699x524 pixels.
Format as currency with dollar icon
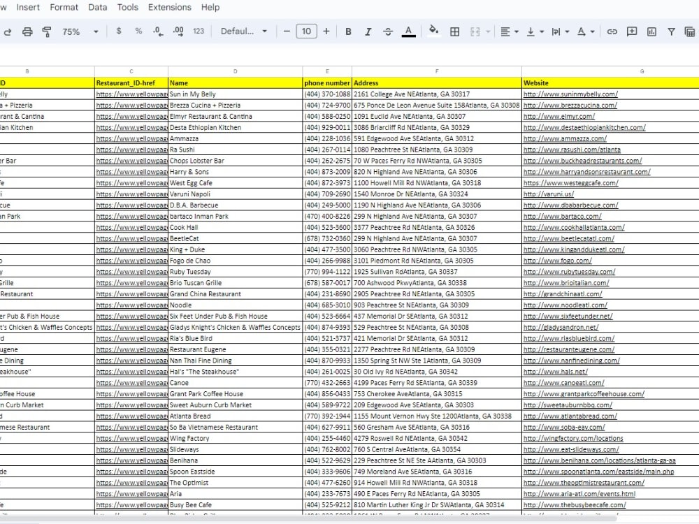(119, 31)
